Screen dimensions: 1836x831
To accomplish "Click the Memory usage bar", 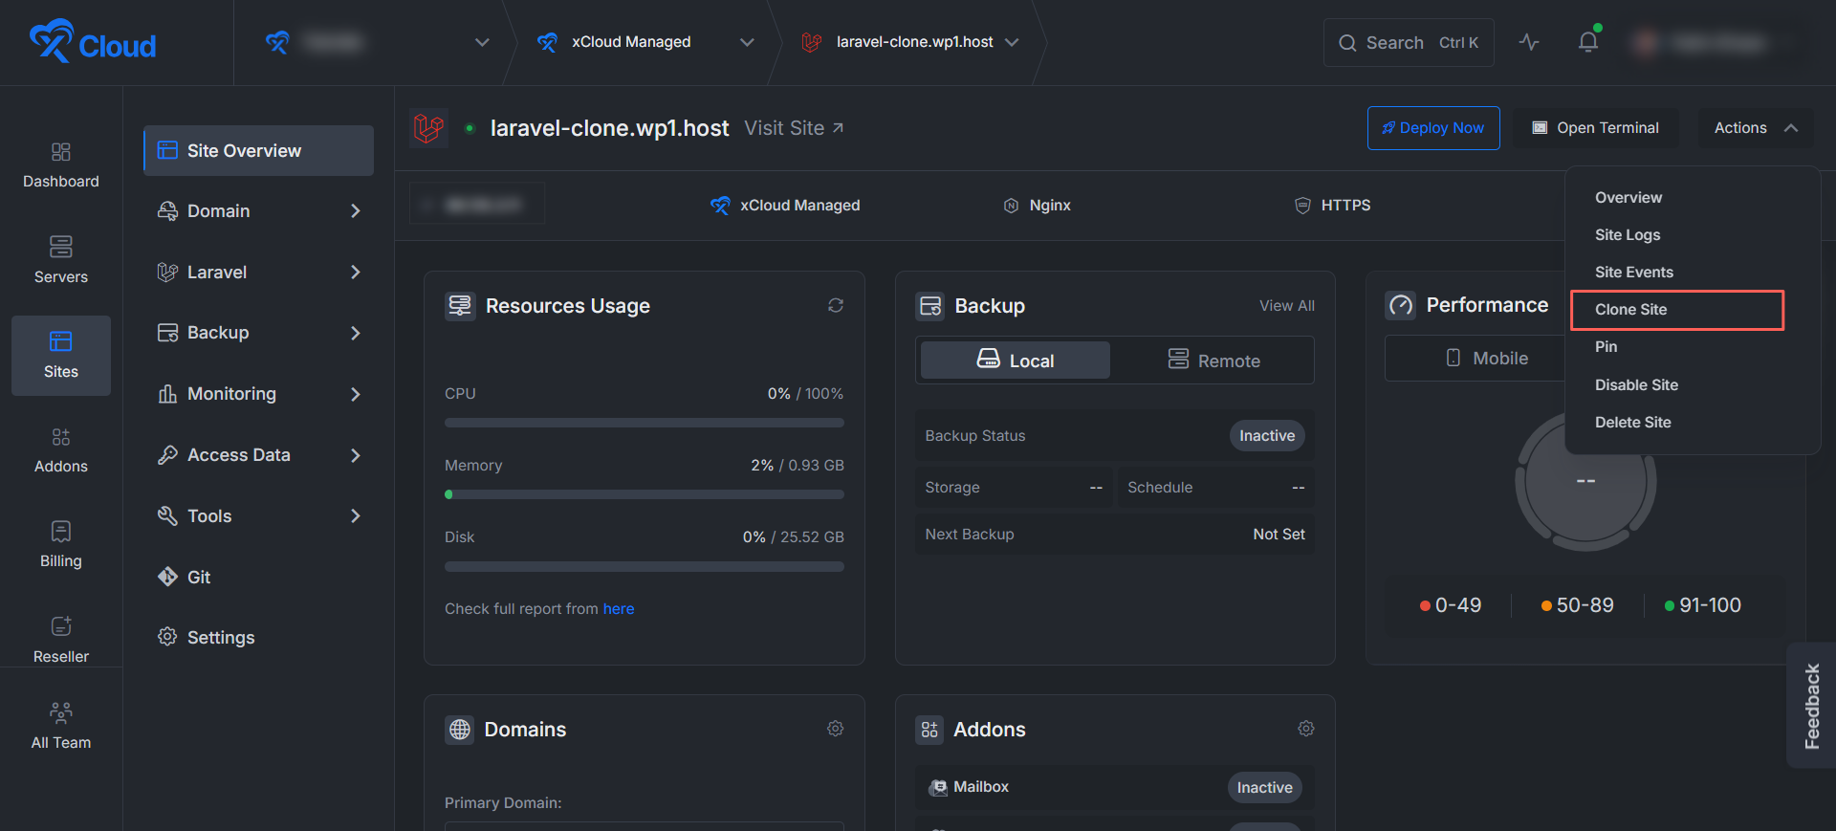I will coord(645,494).
